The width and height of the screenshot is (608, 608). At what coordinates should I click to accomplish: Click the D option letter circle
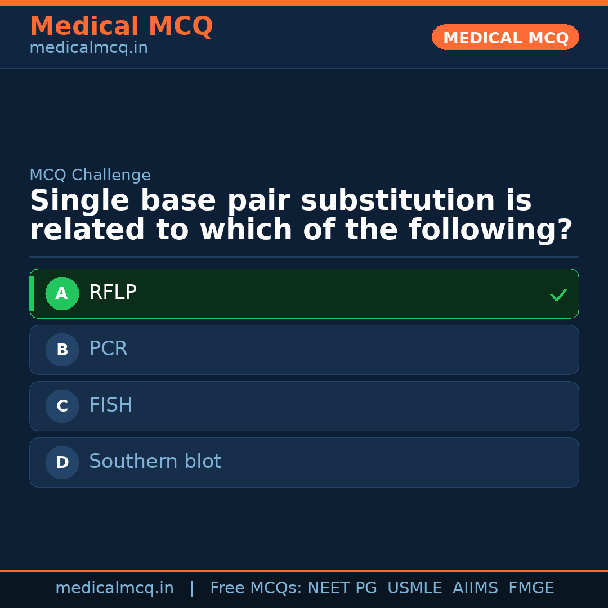pos(62,462)
